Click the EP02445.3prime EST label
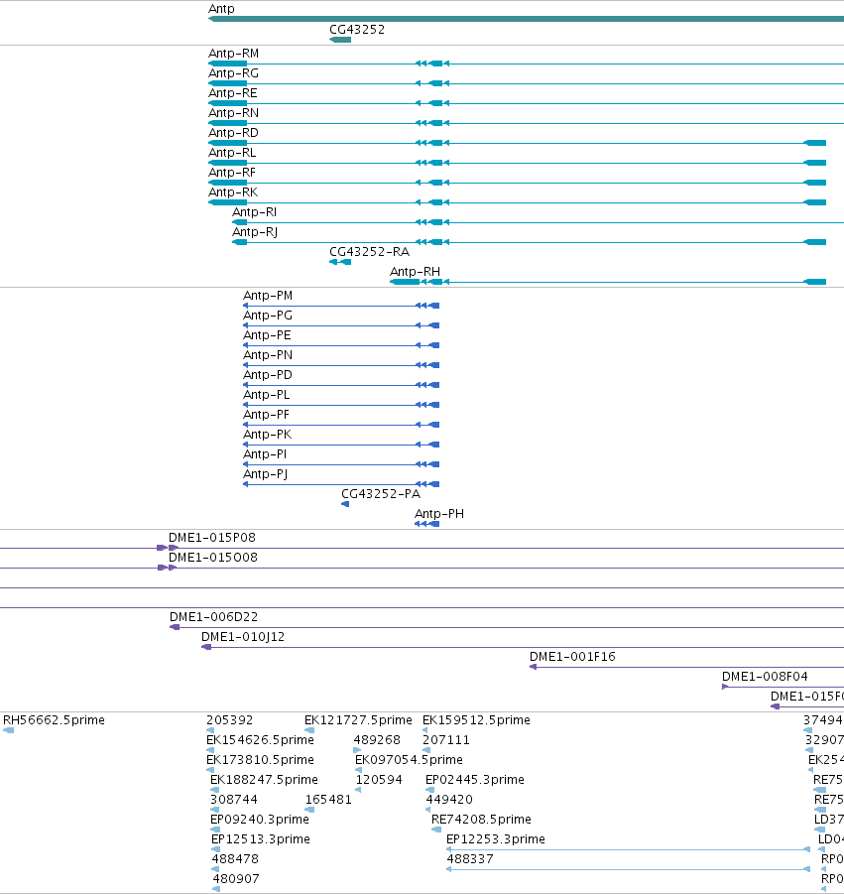844x894 pixels. pyautogui.click(x=475, y=780)
